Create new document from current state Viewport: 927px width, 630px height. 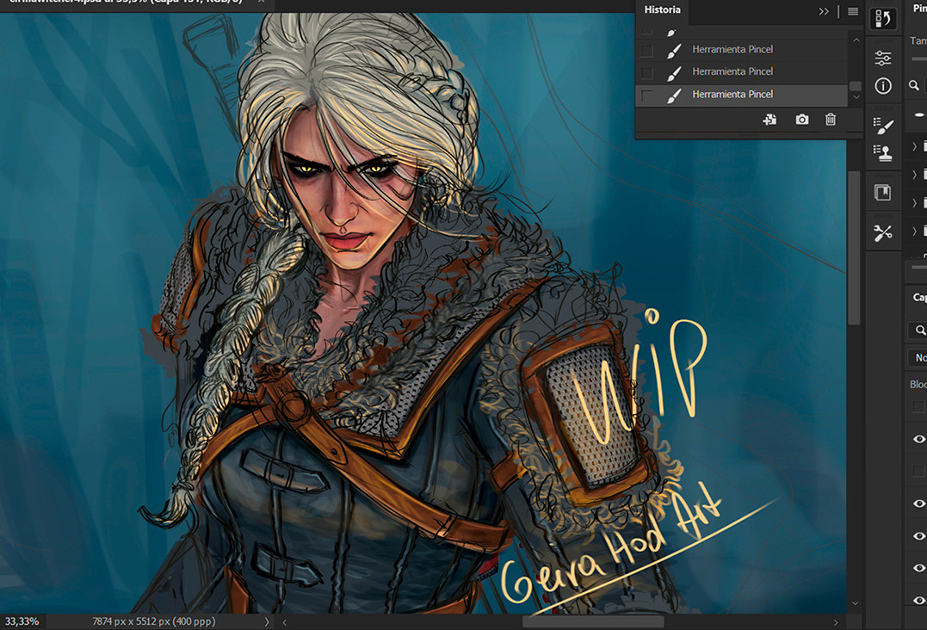click(x=769, y=120)
